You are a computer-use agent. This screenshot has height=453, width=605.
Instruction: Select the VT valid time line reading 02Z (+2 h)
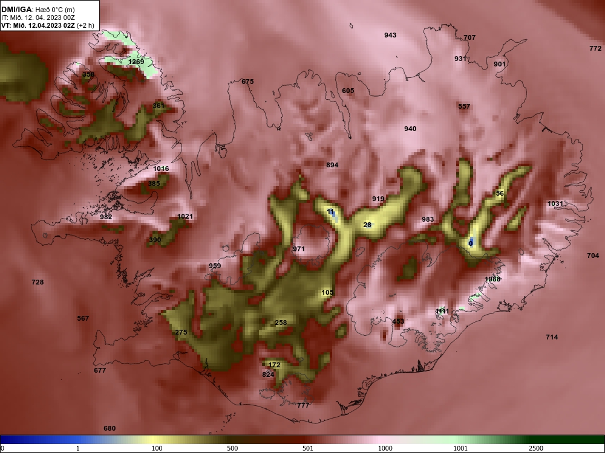[47, 25]
